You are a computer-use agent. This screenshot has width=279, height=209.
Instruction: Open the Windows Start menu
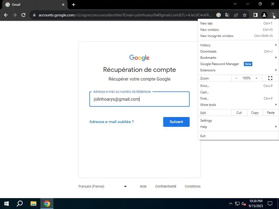[7, 204]
